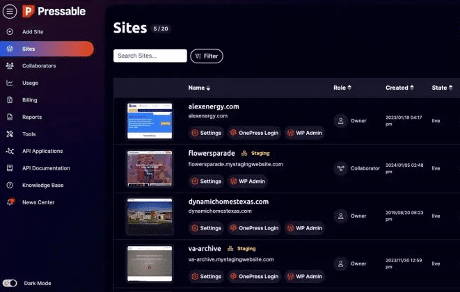The image size is (460, 292).
Task: Click the va-archive.mystagingwebsite.com URL
Action: (231, 259)
